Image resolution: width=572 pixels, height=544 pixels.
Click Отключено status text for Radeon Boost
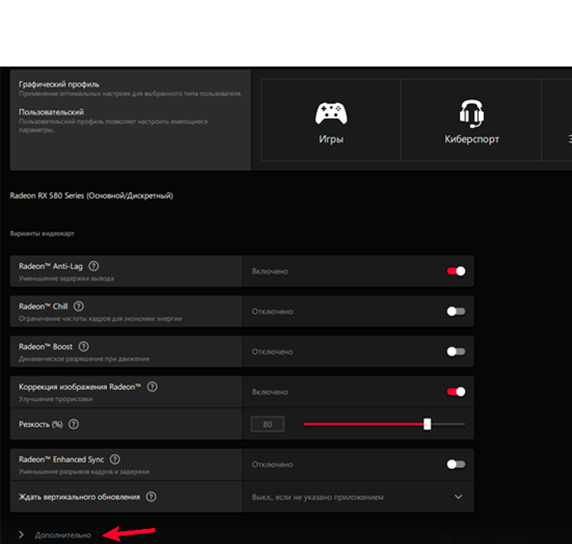[x=273, y=352]
